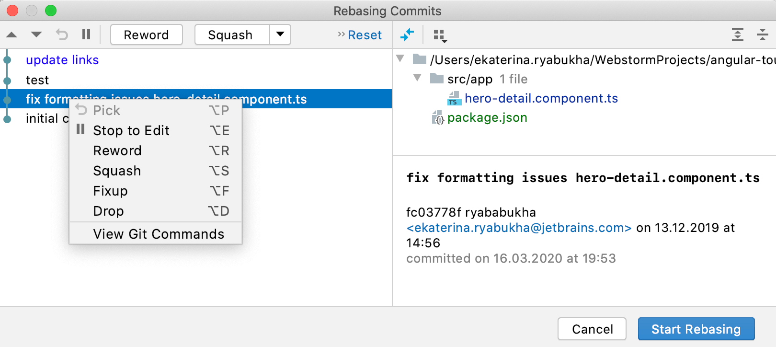Choose Reword in the context menu

pyautogui.click(x=156, y=150)
